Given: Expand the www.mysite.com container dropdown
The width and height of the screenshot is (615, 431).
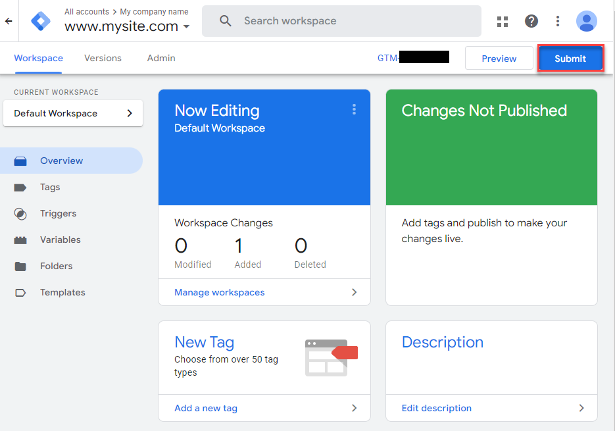Looking at the screenshot, I should [x=186, y=27].
